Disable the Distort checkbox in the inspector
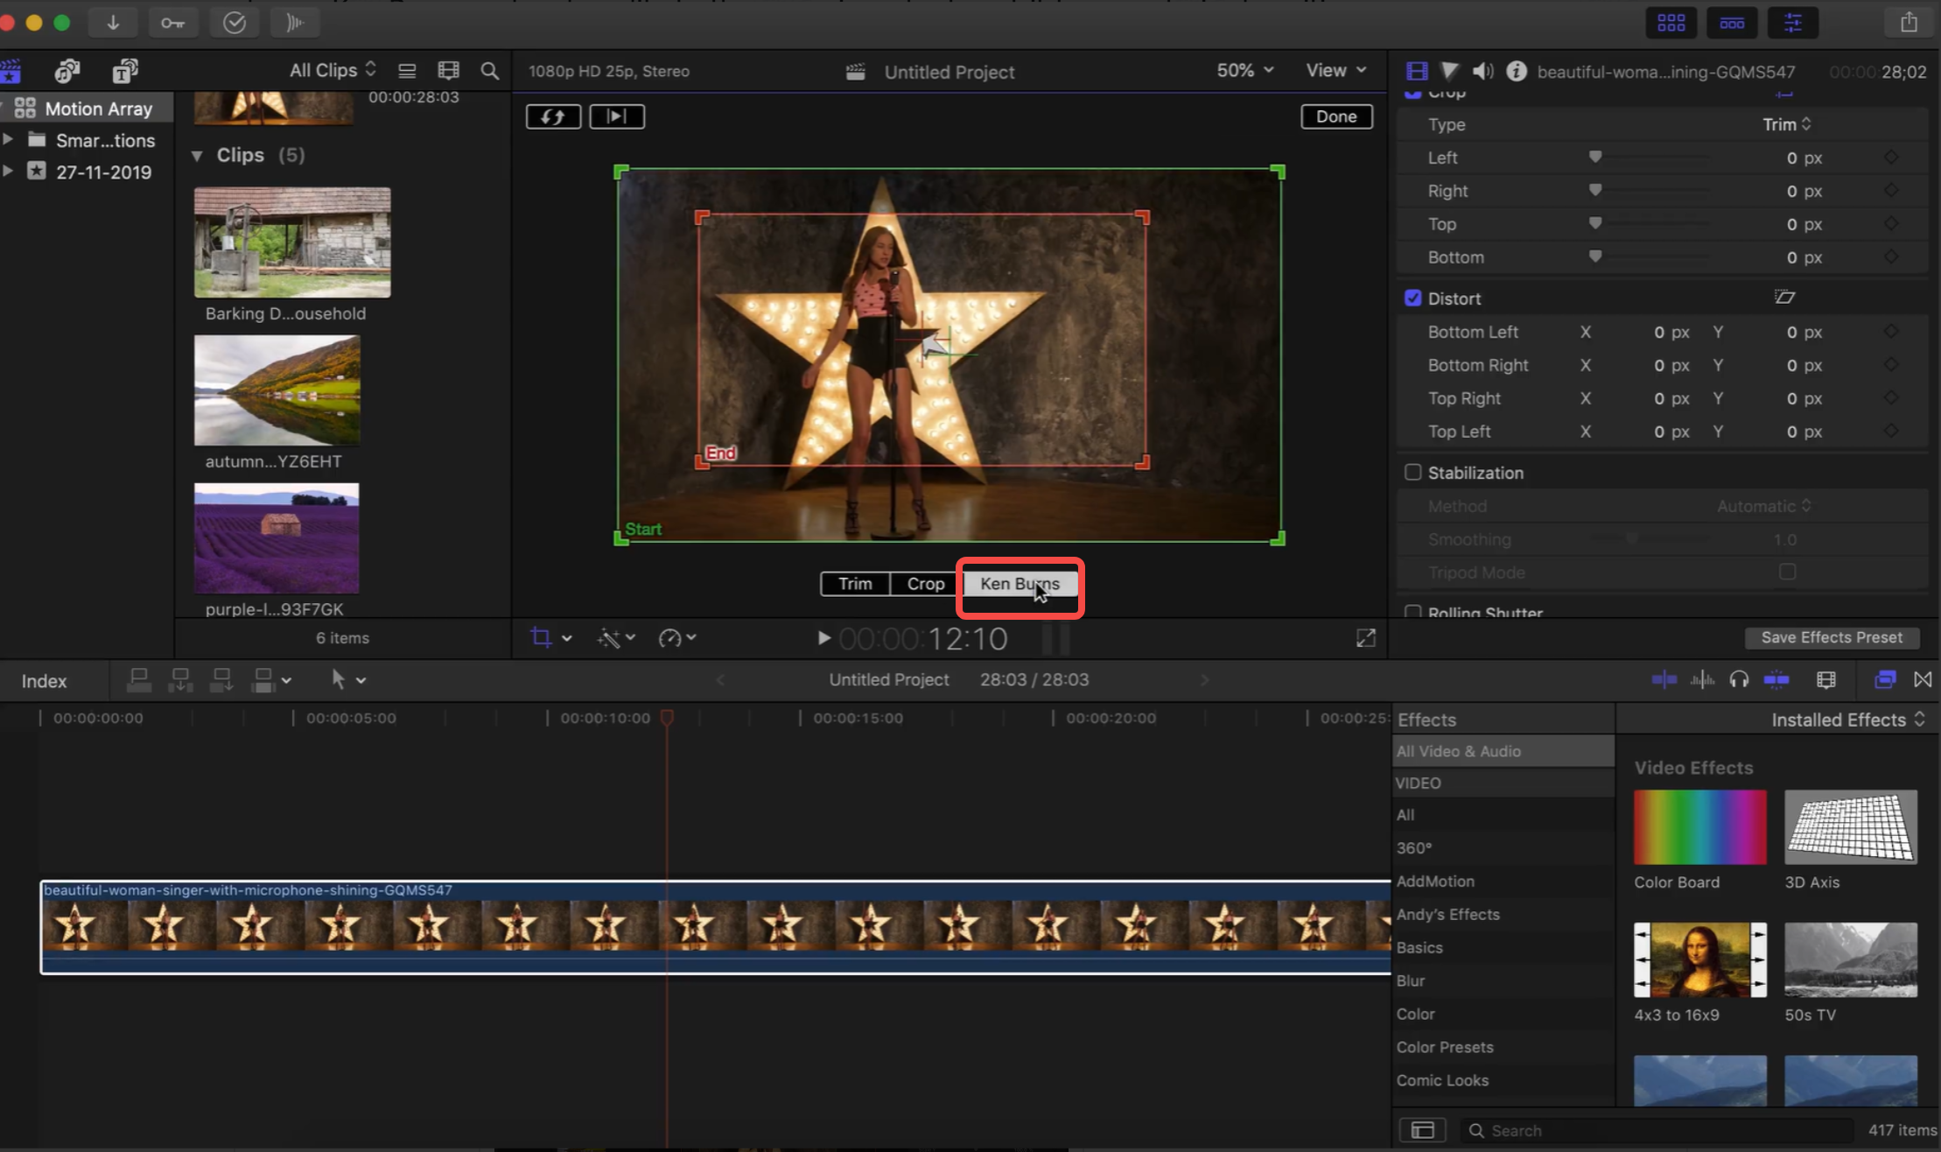The height and width of the screenshot is (1152, 1941). click(x=1413, y=298)
